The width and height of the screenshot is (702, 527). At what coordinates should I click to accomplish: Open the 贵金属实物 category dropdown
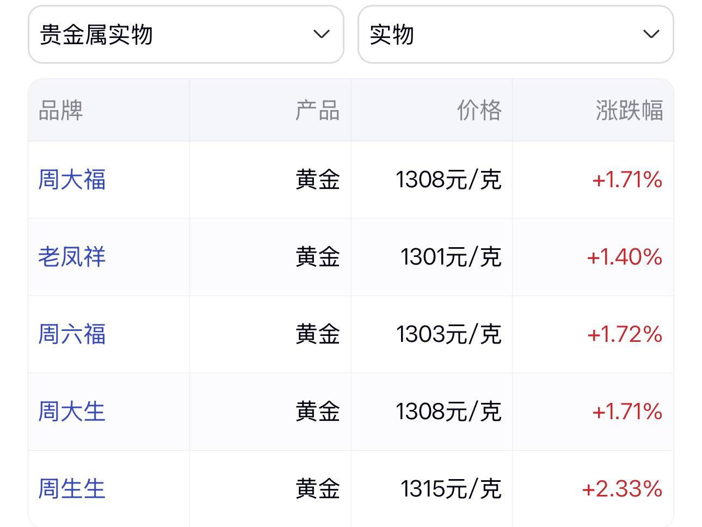(x=186, y=34)
